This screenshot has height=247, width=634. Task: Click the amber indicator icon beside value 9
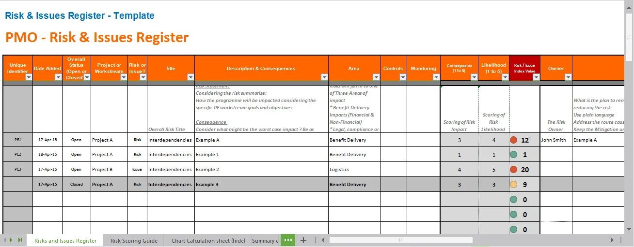(514, 185)
